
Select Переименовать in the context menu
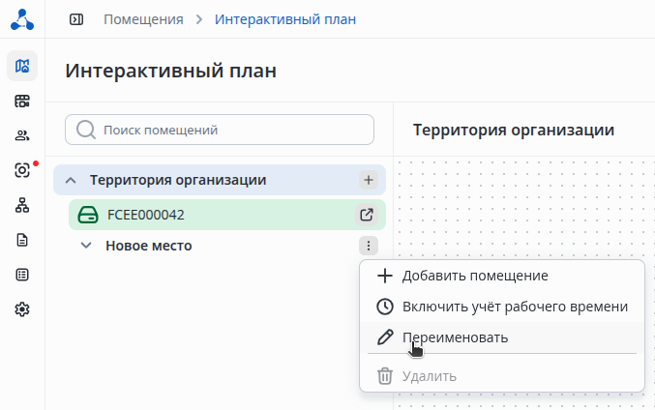tap(455, 337)
